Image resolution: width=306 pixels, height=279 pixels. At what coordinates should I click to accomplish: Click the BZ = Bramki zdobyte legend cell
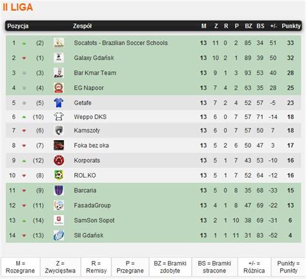click(170, 267)
